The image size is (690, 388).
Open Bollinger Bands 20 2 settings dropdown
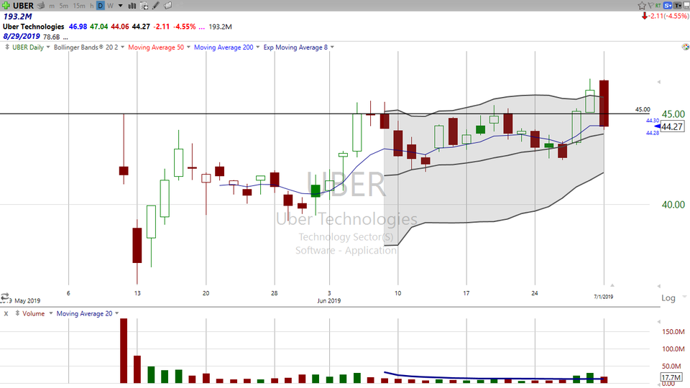coord(122,47)
